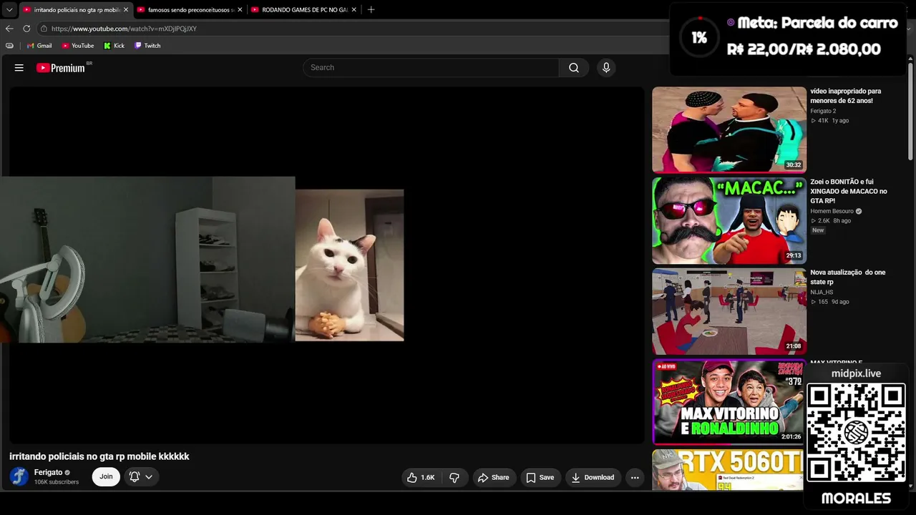The height and width of the screenshot is (515, 916).
Task: Dislike this video
Action: (x=454, y=477)
